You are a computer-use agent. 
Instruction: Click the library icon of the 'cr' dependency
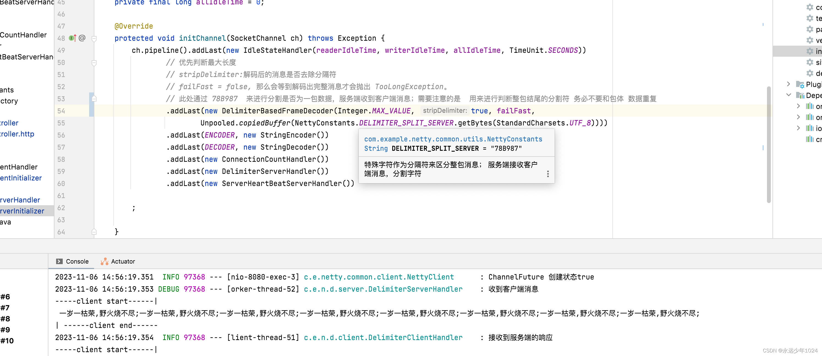point(810,139)
